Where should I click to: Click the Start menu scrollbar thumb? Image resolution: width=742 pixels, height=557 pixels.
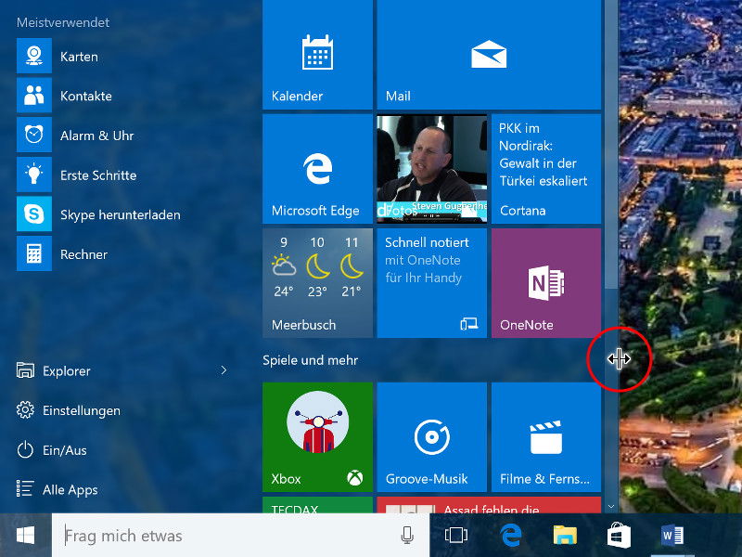pos(611,144)
